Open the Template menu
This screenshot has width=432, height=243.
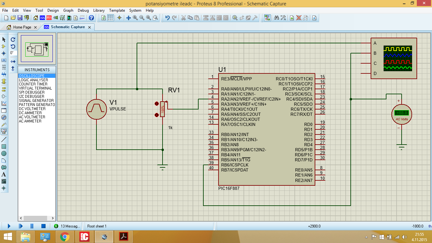(117, 10)
